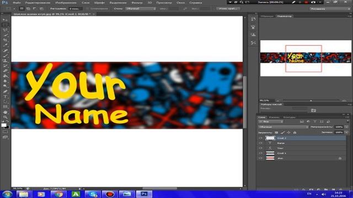This screenshot has width=353, height=198.
Task: Open the Файл menu
Action: point(17,3)
